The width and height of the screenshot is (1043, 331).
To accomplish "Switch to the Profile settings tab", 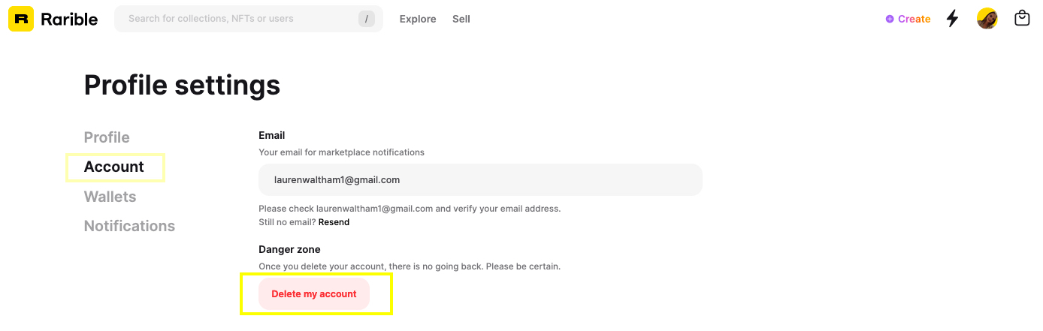I will [107, 137].
